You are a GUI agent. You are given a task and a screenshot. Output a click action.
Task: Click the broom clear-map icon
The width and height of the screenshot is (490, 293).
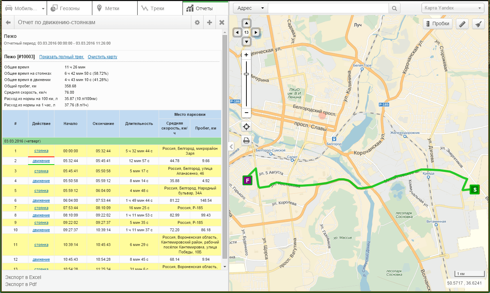coord(478,24)
